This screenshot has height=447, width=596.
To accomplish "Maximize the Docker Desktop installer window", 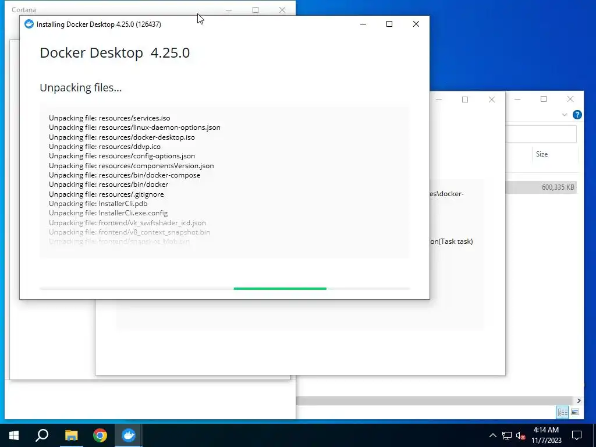I will tap(389, 24).
